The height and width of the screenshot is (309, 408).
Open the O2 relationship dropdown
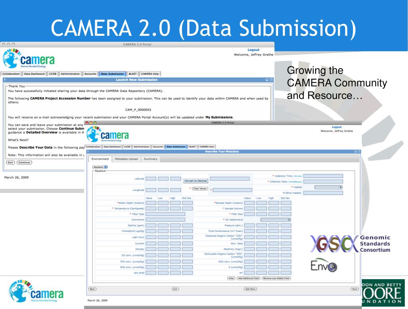(x=276, y=220)
